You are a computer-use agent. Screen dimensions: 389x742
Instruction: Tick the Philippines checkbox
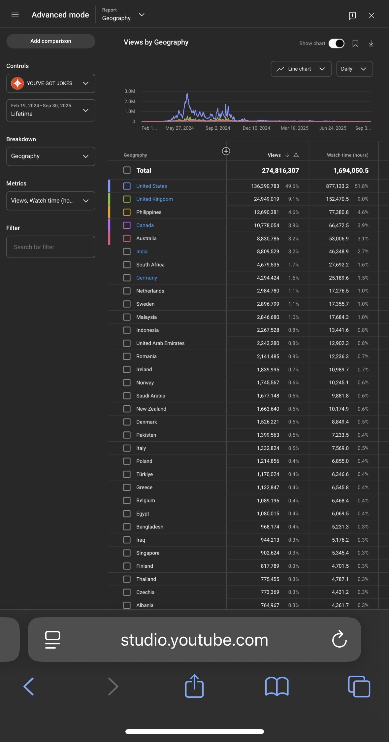pyautogui.click(x=127, y=212)
